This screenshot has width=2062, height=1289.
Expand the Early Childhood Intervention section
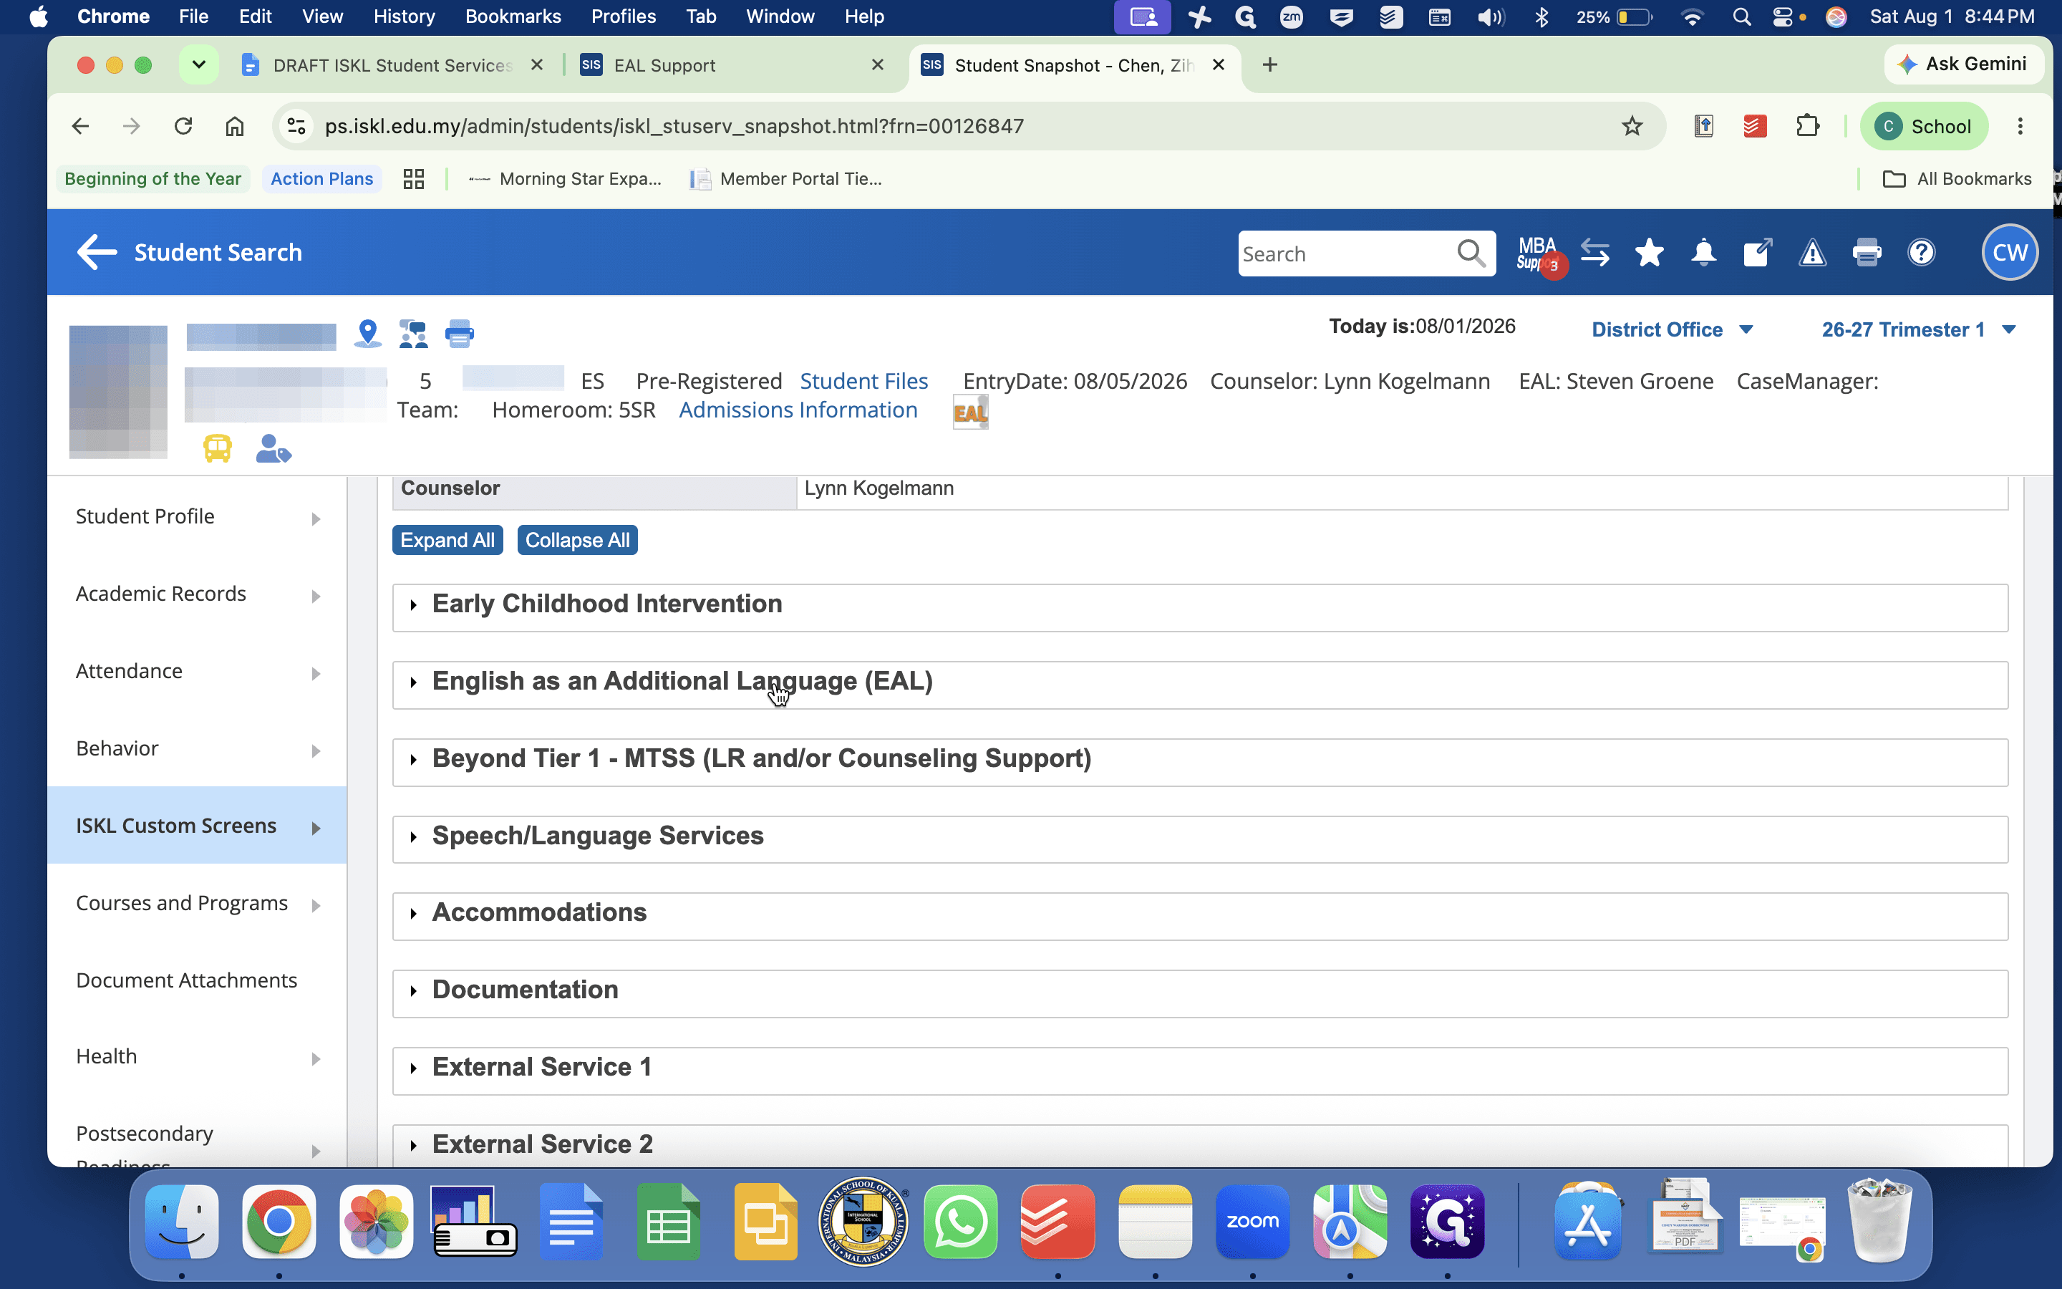[x=1200, y=607]
